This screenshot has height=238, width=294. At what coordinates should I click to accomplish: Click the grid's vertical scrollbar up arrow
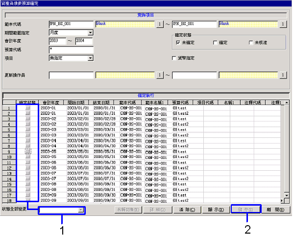[287, 103]
